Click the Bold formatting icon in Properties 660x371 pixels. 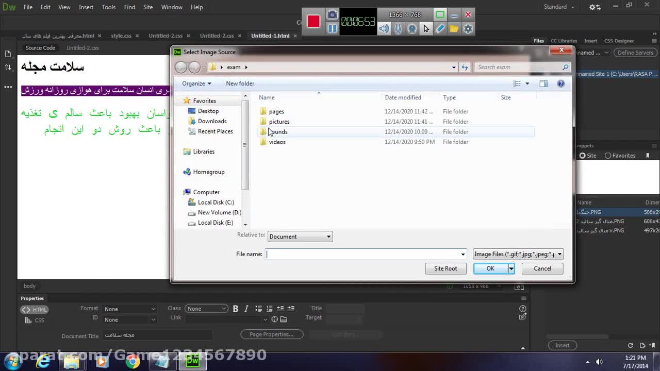pyautogui.click(x=236, y=309)
